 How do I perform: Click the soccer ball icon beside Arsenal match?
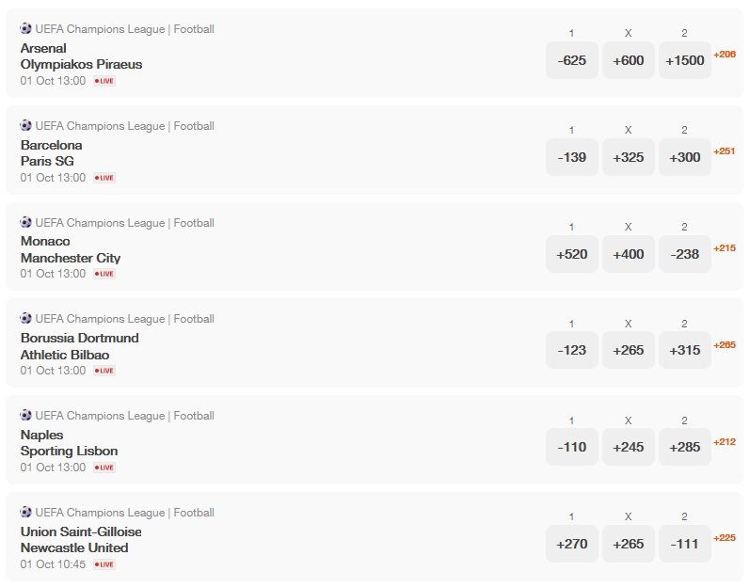point(25,28)
